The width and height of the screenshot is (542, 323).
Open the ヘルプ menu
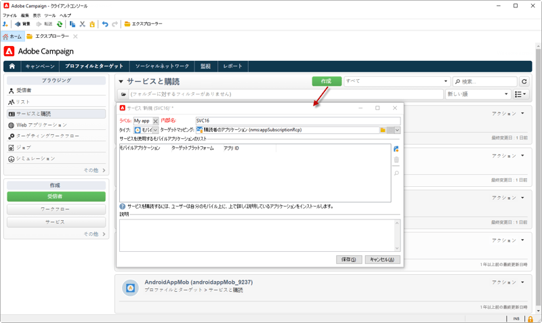coord(65,16)
